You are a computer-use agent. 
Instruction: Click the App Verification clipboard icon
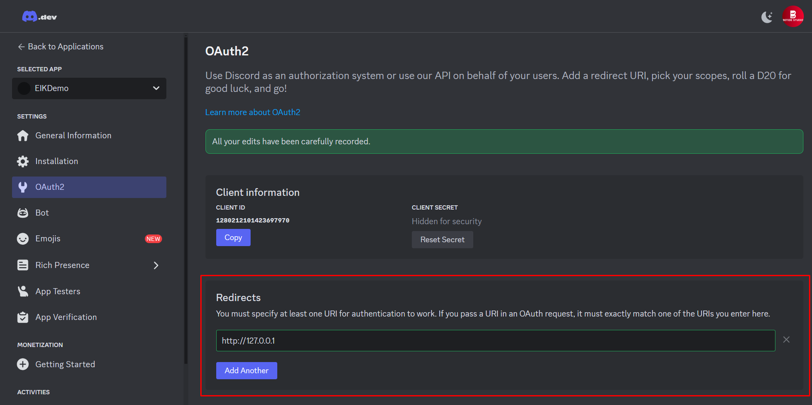(23, 317)
